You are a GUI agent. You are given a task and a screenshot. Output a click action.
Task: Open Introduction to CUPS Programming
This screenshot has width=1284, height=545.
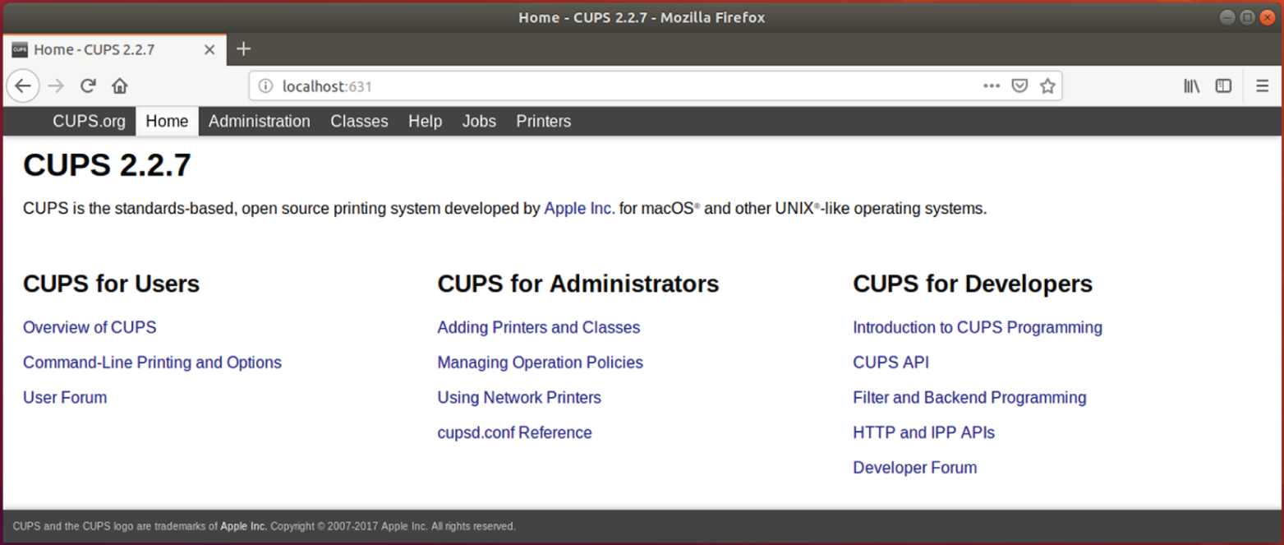tap(978, 327)
